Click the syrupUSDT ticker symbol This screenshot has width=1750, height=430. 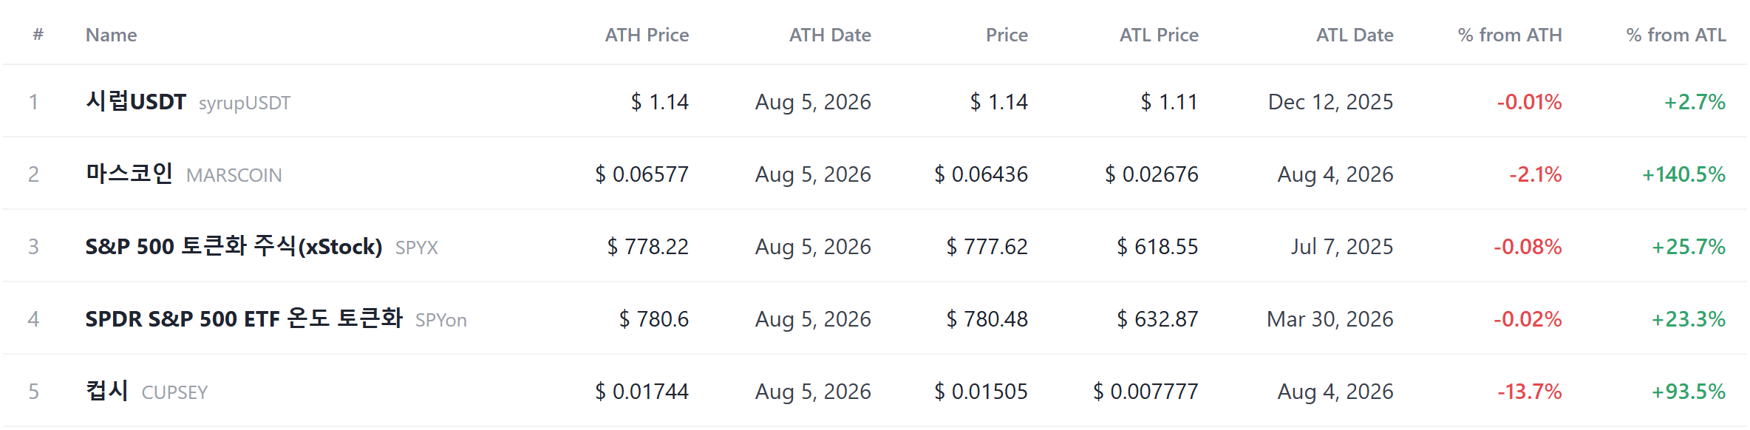(245, 103)
